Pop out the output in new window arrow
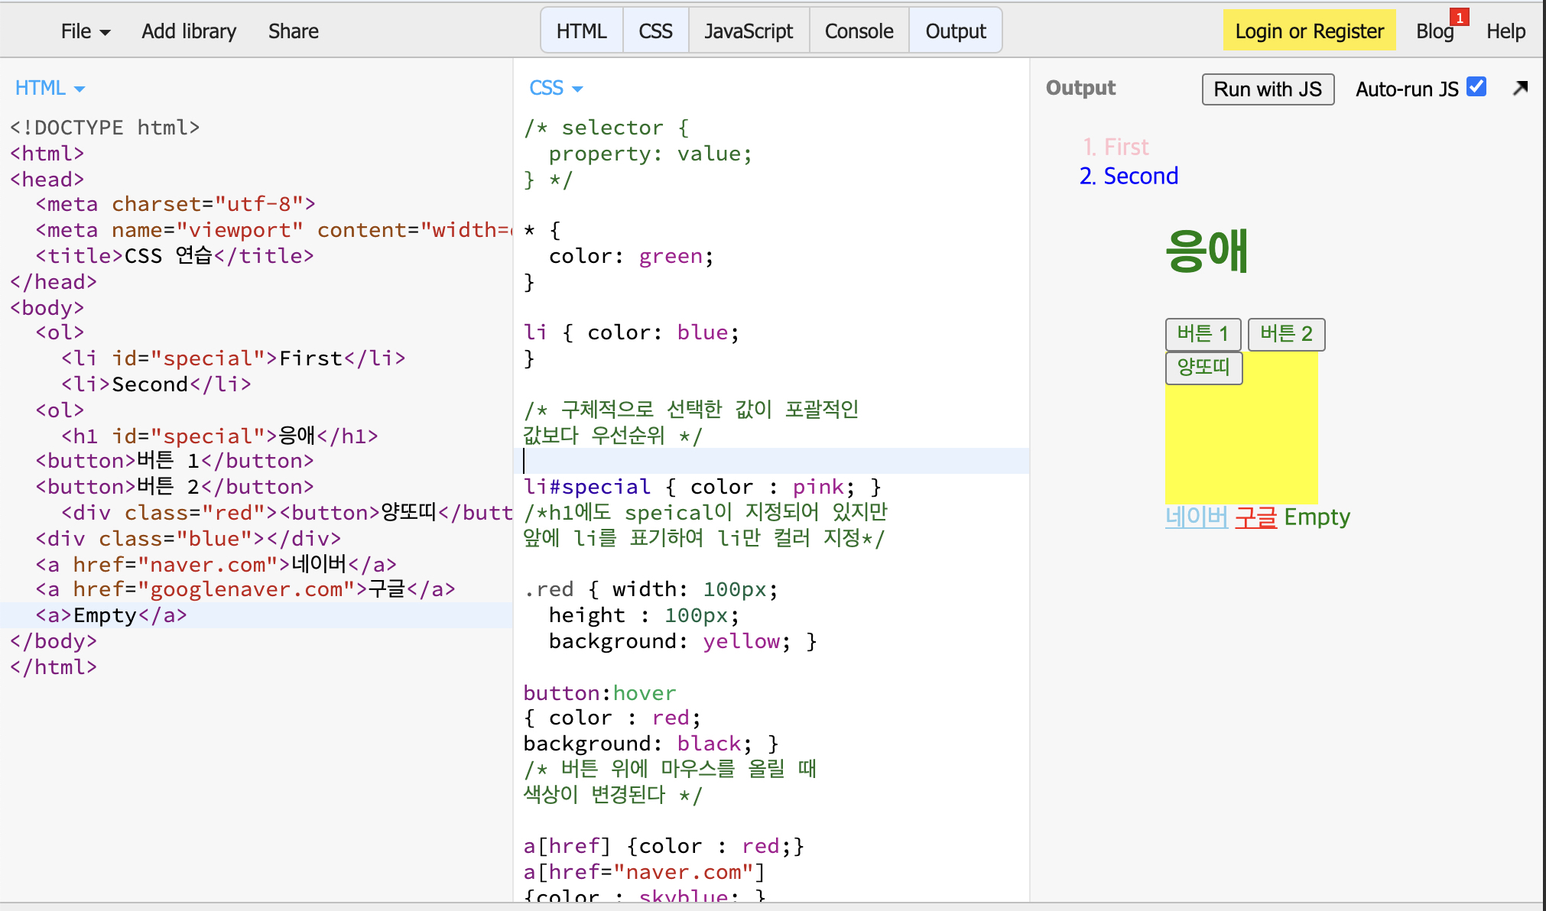Screen dimensions: 1546x911 [1520, 89]
